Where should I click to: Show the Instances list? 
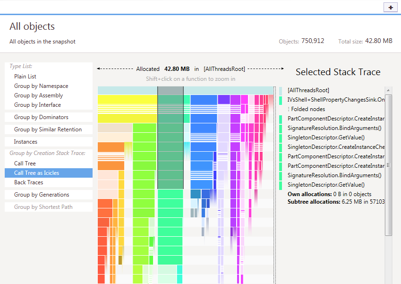pos(26,142)
